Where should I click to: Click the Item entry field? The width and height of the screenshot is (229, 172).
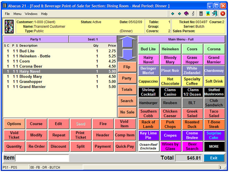42,158
